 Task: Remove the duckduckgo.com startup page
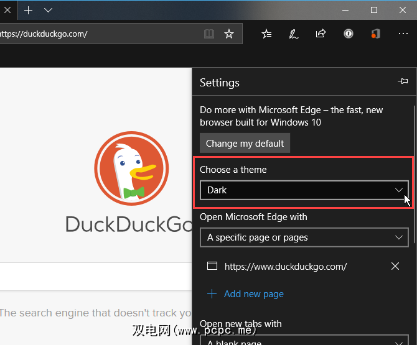[395, 266]
